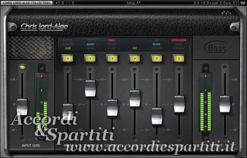The height and width of the screenshot is (158, 247).
Task: Copy settings with the A→B button
Action: 201,3
